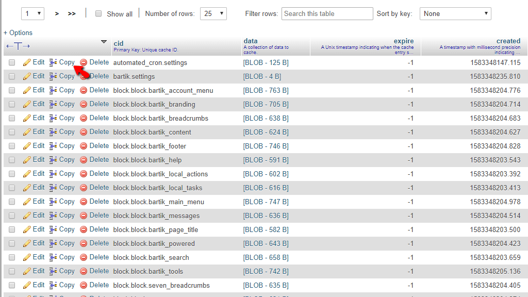Viewport: 528px width, 297px height.
Task: Click the Edit pencil icon for block.block.bartik_page_title
Action: [x=27, y=229]
